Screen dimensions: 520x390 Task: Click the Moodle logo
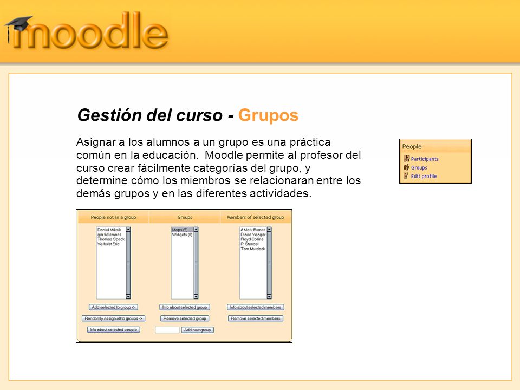pos(87,31)
